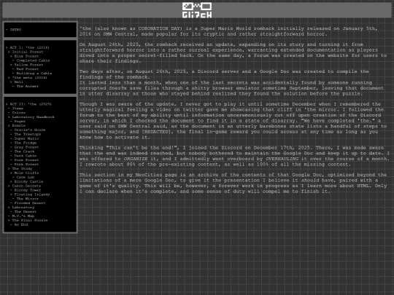Go to the Laboratory entry below Flooded Desert

[23, 207]
